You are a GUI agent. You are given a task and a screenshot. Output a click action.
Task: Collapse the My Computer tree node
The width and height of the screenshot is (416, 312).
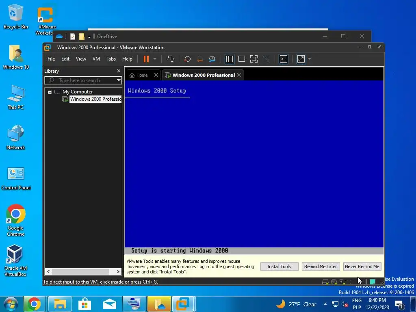coord(50,92)
